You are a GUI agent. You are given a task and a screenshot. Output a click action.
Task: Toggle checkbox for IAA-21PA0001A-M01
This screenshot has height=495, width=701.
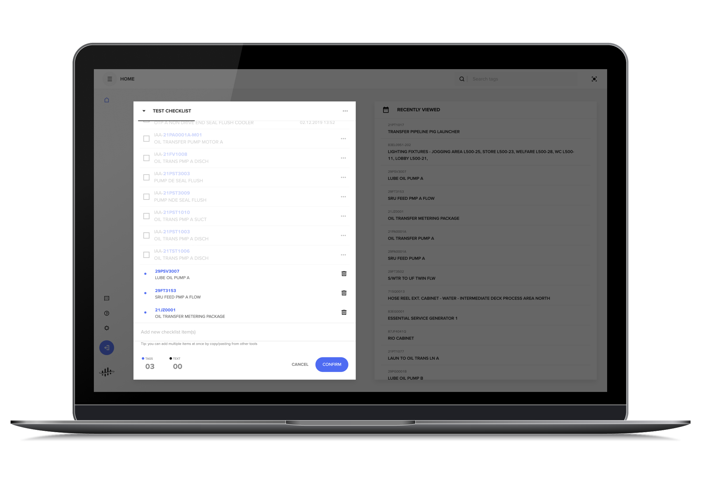pos(146,138)
